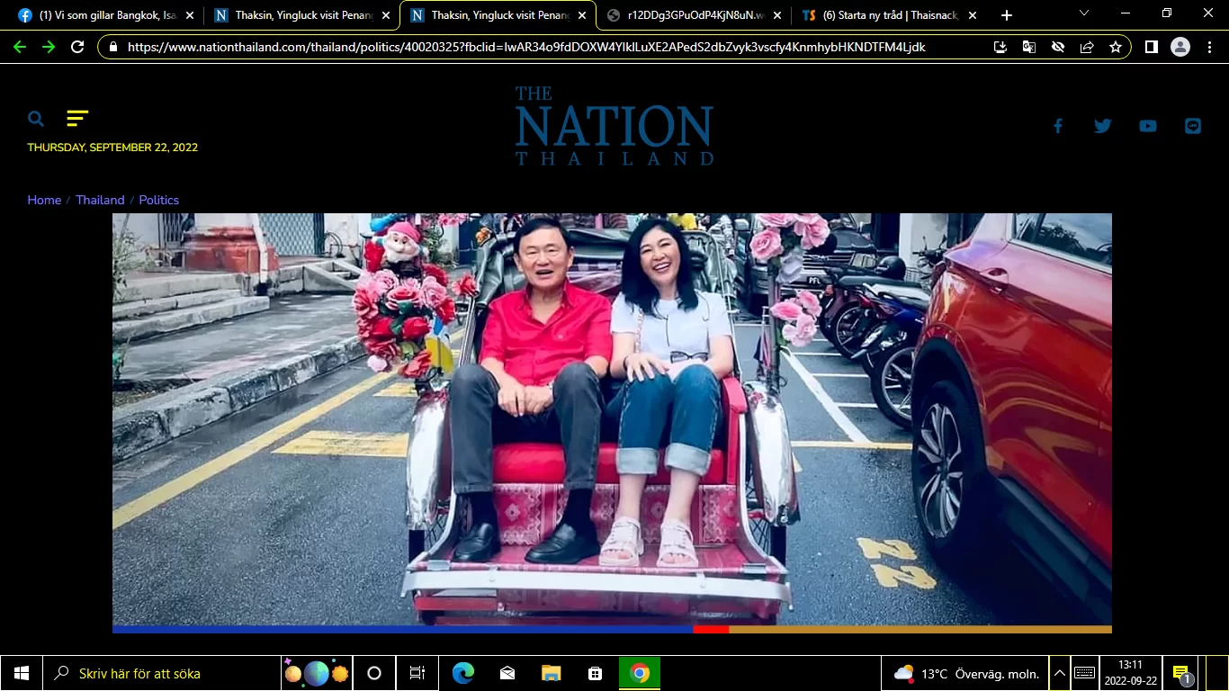Expand the tab search chevron
Image resolution: width=1229 pixels, height=691 pixels.
click(x=1083, y=13)
